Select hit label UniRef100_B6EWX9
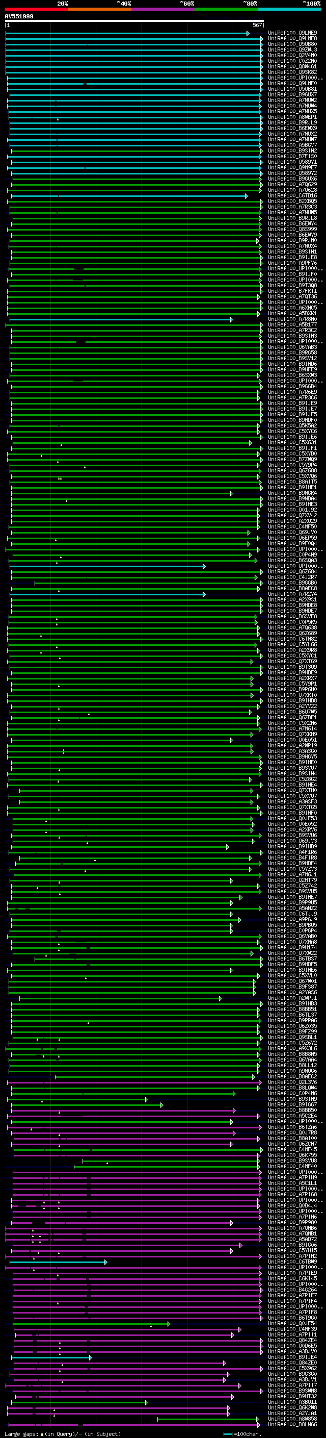 (x=292, y=129)
